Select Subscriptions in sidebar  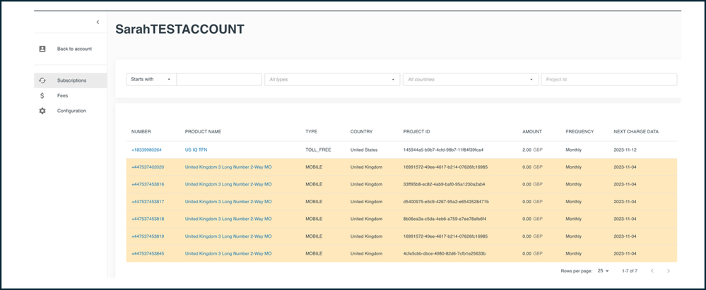tap(70, 80)
